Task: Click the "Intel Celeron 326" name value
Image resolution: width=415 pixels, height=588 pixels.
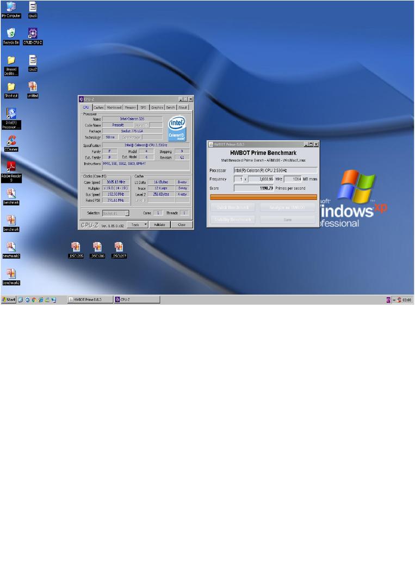Action: tap(132, 119)
